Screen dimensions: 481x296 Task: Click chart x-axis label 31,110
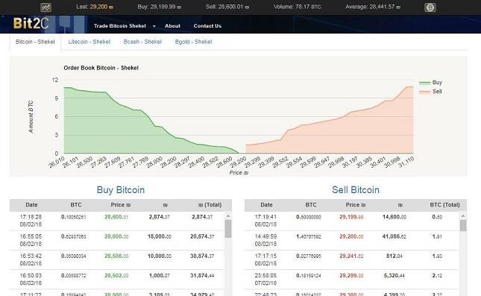406,162
